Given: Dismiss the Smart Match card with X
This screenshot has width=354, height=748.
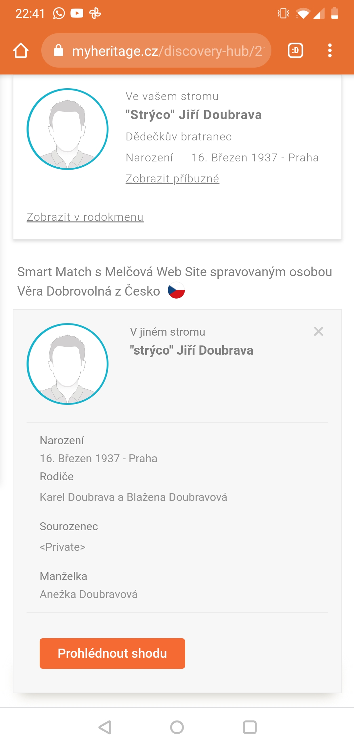Looking at the screenshot, I should tap(319, 331).
